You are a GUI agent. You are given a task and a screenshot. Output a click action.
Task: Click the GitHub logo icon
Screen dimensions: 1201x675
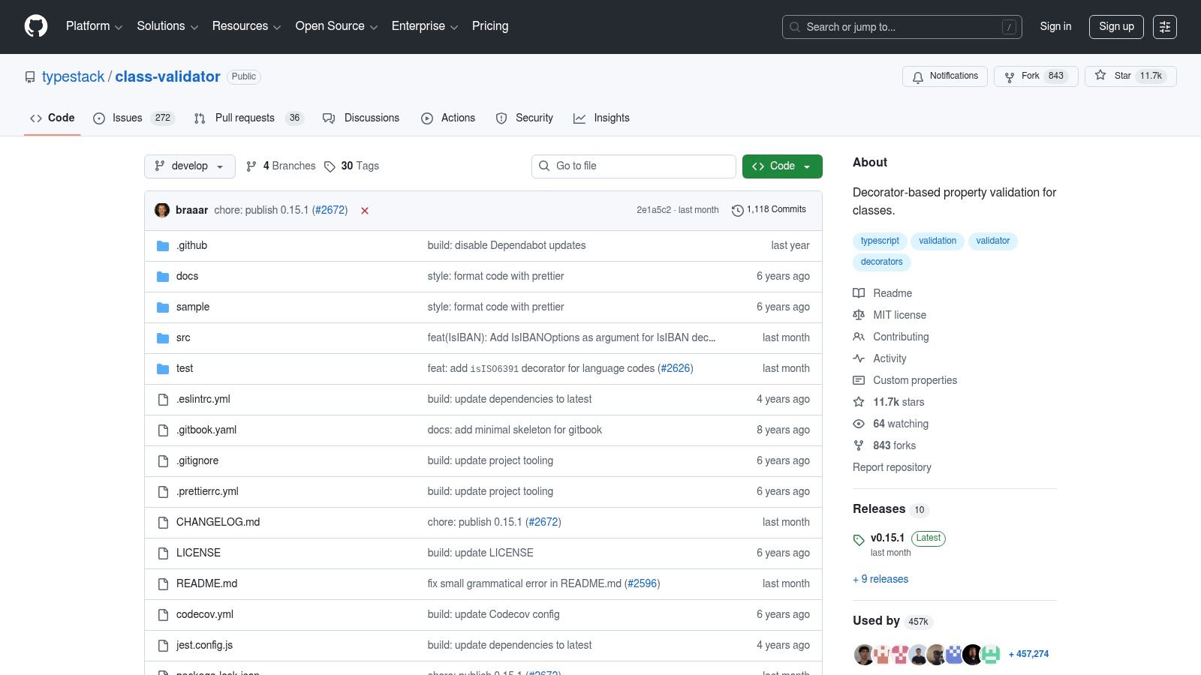click(x=35, y=26)
